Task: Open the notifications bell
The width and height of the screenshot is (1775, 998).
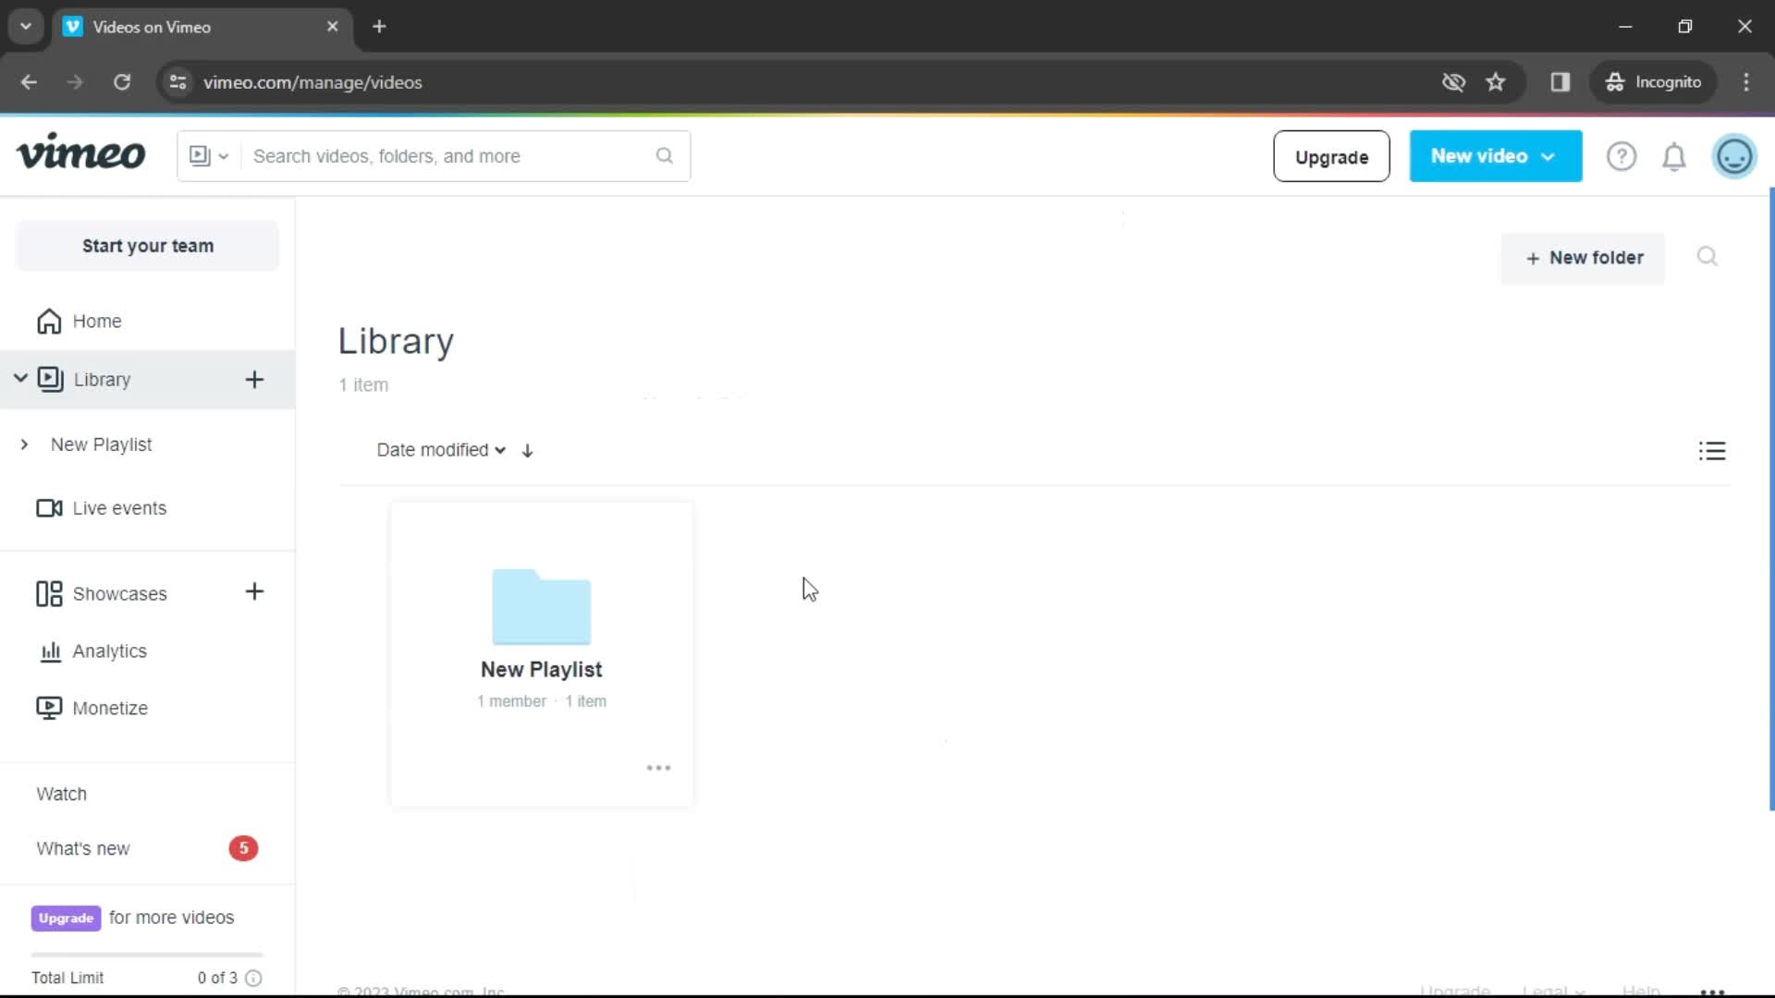Action: (1674, 156)
